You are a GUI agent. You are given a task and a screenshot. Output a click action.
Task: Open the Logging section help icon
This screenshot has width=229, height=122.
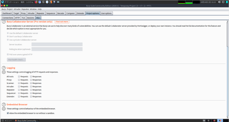click(x=4, y=68)
